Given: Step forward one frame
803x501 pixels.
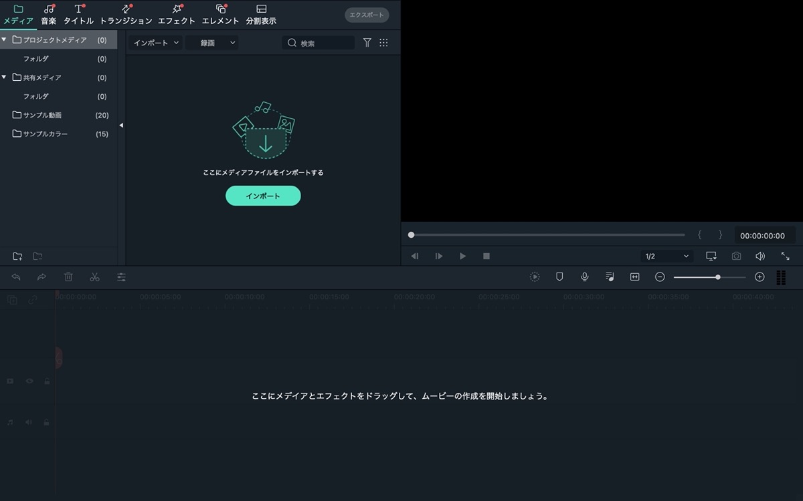Looking at the screenshot, I should tap(439, 256).
